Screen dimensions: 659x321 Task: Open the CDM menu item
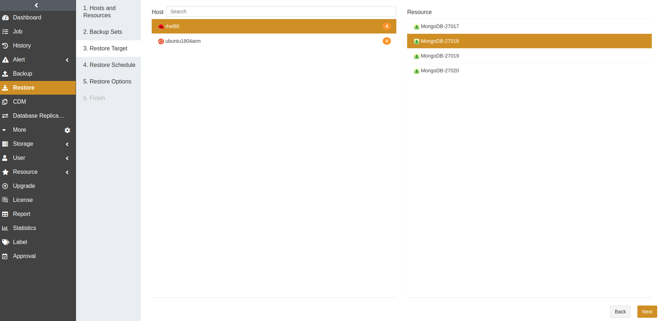click(x=38, y=101)
